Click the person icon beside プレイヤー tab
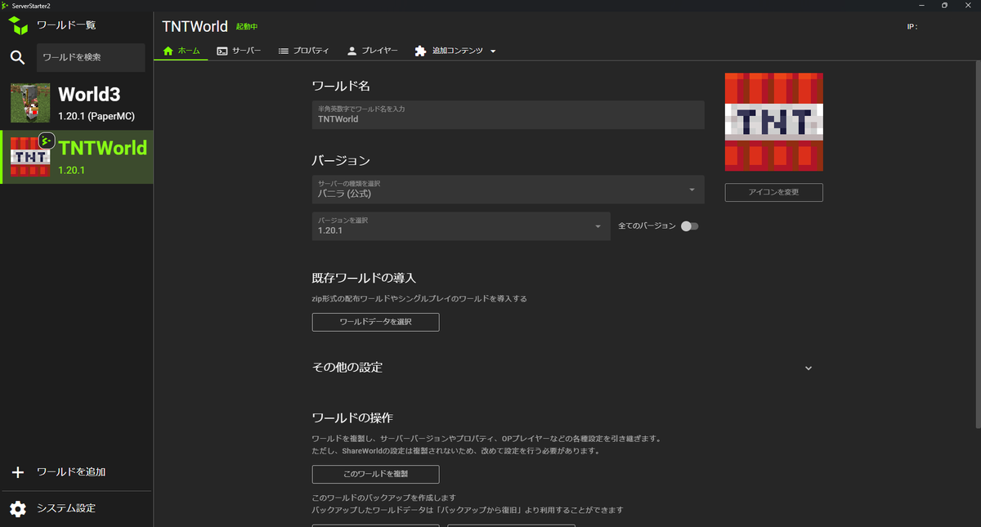The height and width of the screenshot is (527, 981). click(352, 51)
